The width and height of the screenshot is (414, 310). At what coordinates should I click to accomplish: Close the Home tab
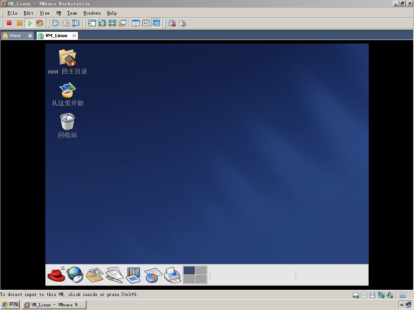pyautogui.click(x=30, y=36)
